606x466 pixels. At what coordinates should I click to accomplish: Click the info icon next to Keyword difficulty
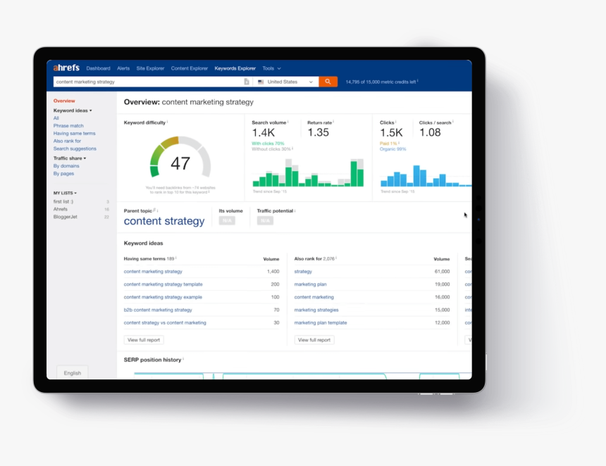(x=167, y=122)
